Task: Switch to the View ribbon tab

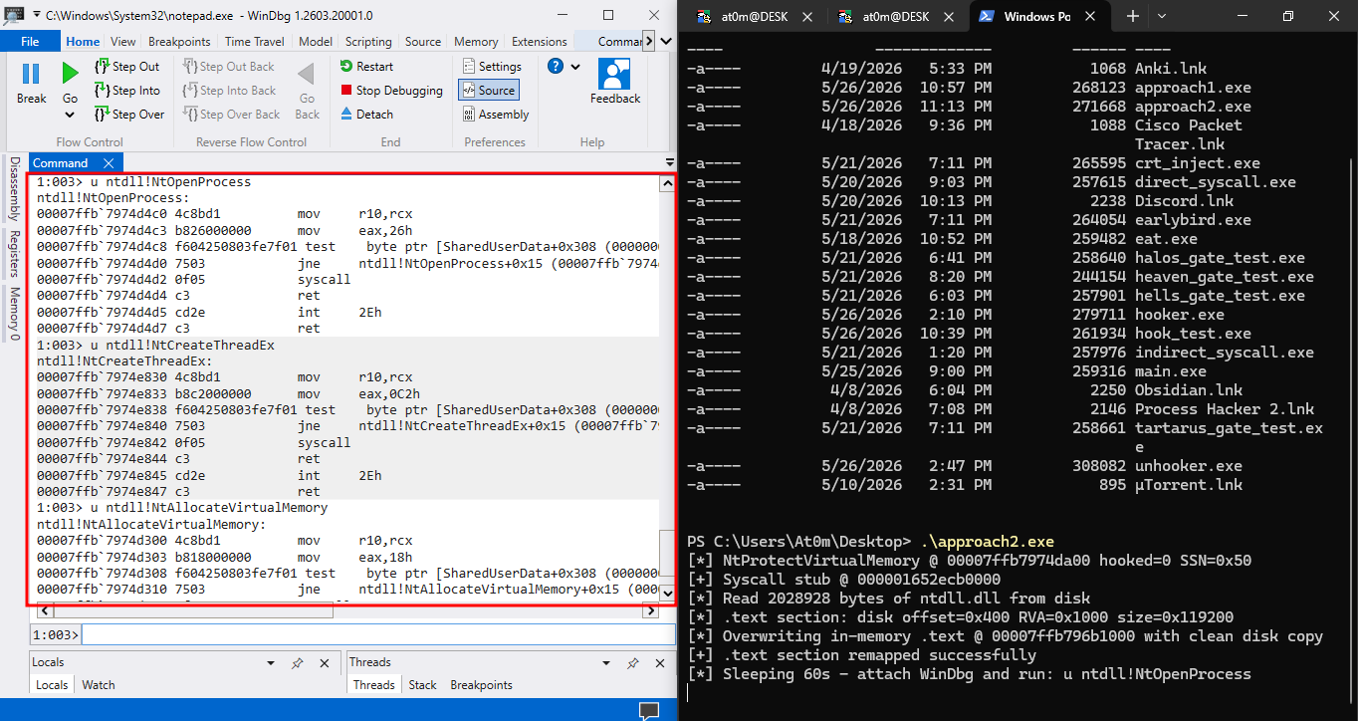Action: [x=123, y=42]
